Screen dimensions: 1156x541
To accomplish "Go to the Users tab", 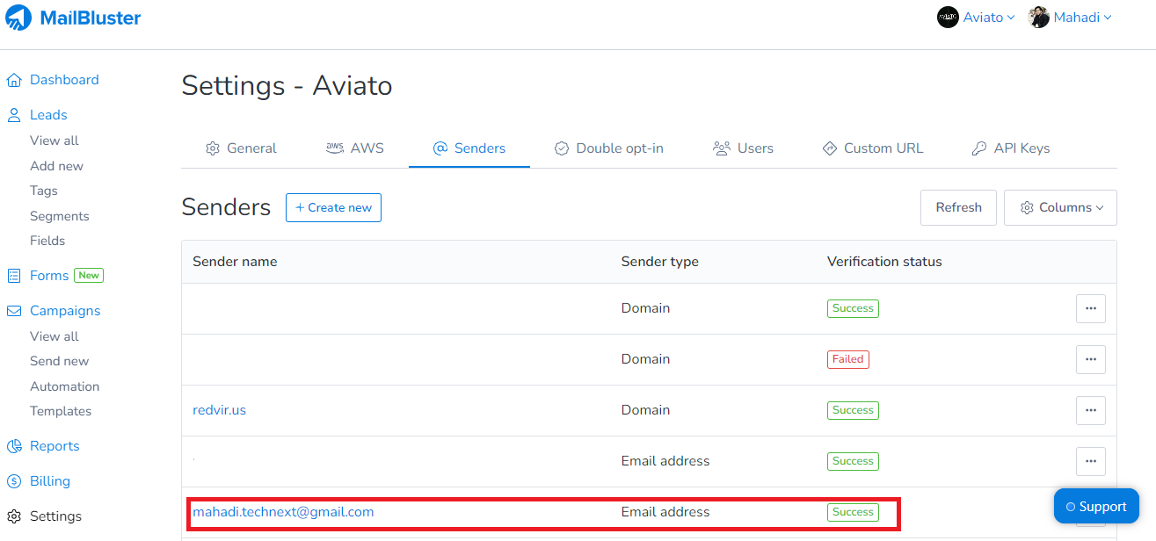I will [x=743, y=148].
